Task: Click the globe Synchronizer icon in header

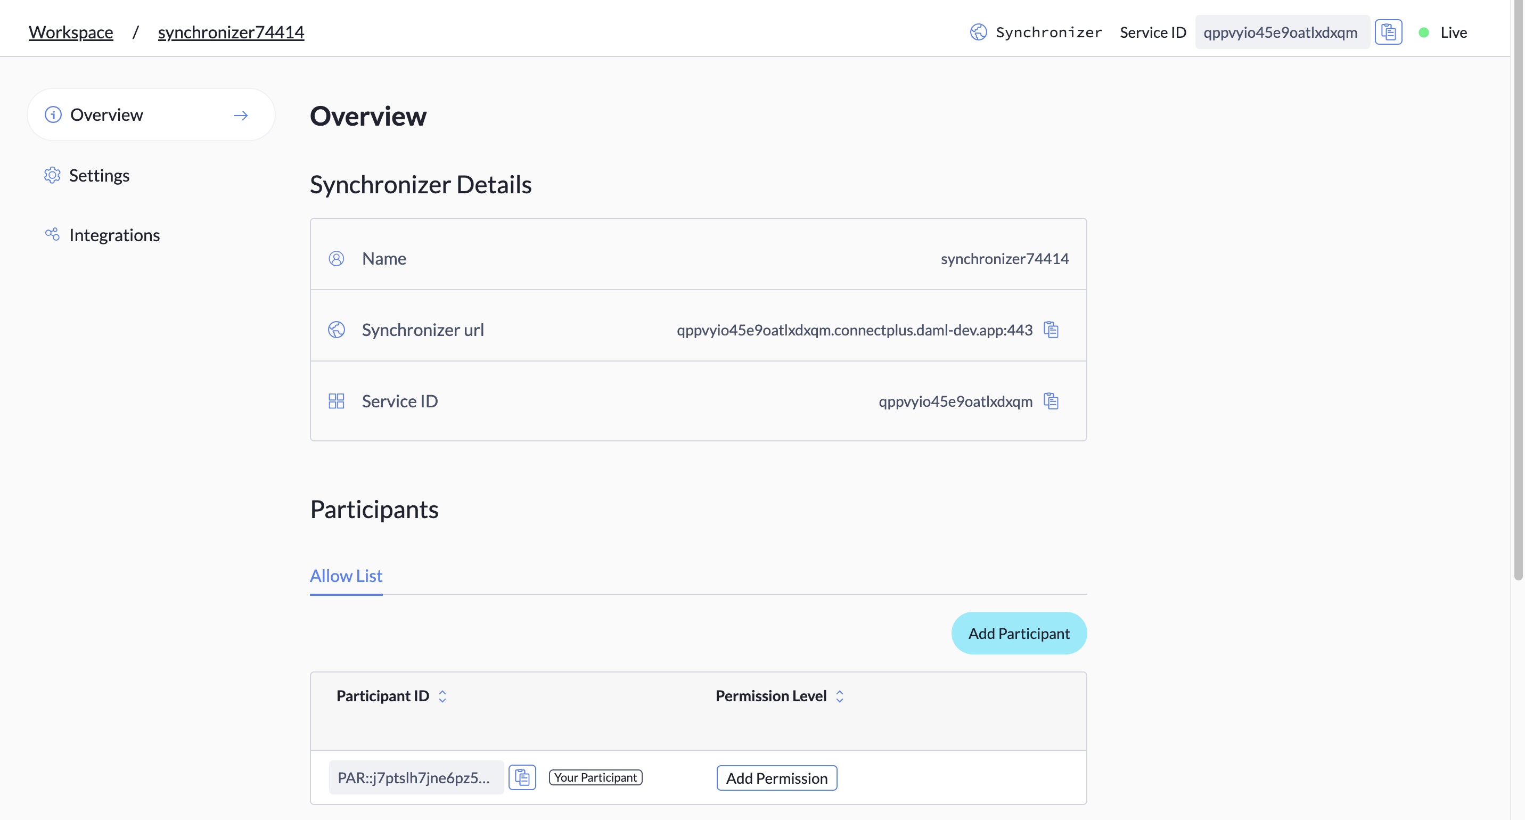Action: point(978,32)
